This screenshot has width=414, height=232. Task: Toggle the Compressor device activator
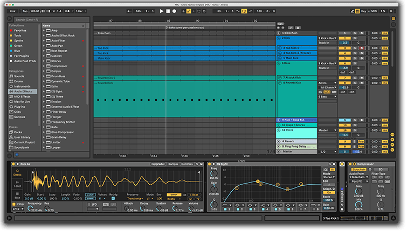[x=350, y=164]
